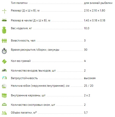Select the 'Тип палатки' label
This screenshot has height=117, width=115.
click(x=19, y=3)
